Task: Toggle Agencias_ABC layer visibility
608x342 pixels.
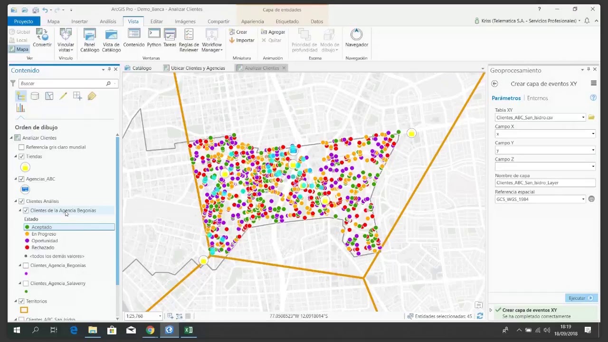Action: [21, 179]
